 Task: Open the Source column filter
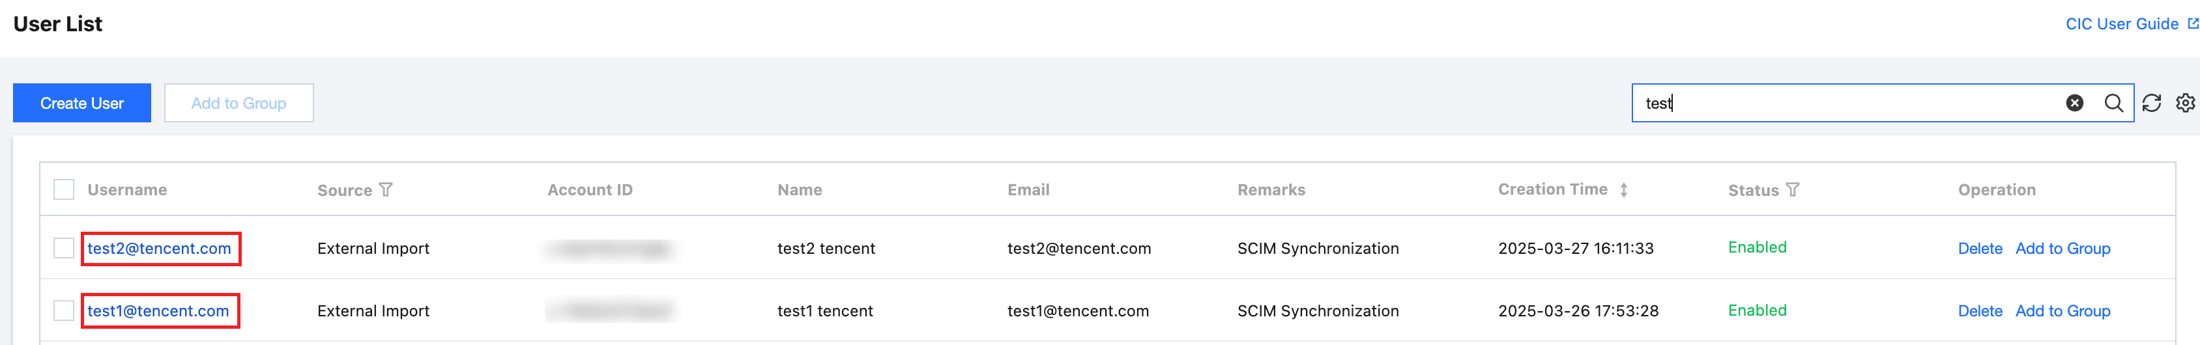[386, 189]
